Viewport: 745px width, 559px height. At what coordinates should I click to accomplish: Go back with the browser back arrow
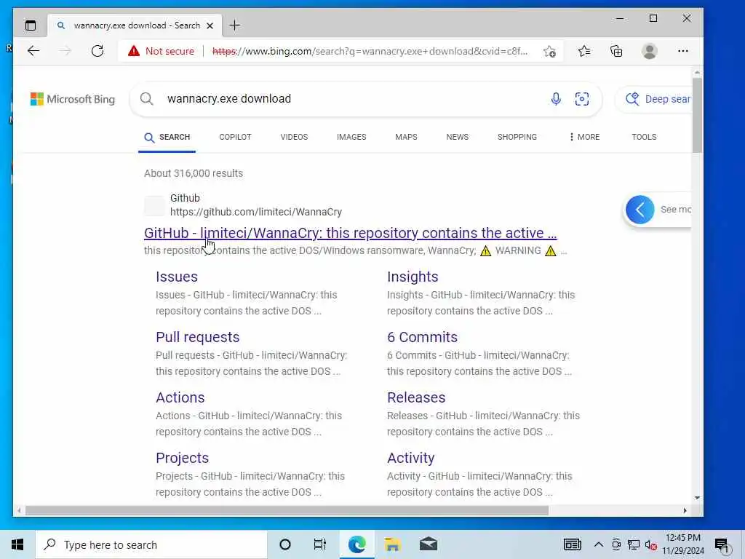pyautogui.click(x=33, y=51)
